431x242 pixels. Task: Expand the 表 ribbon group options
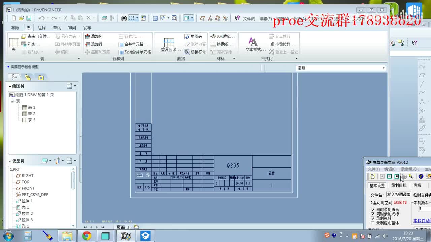click(x=79, y=59)
